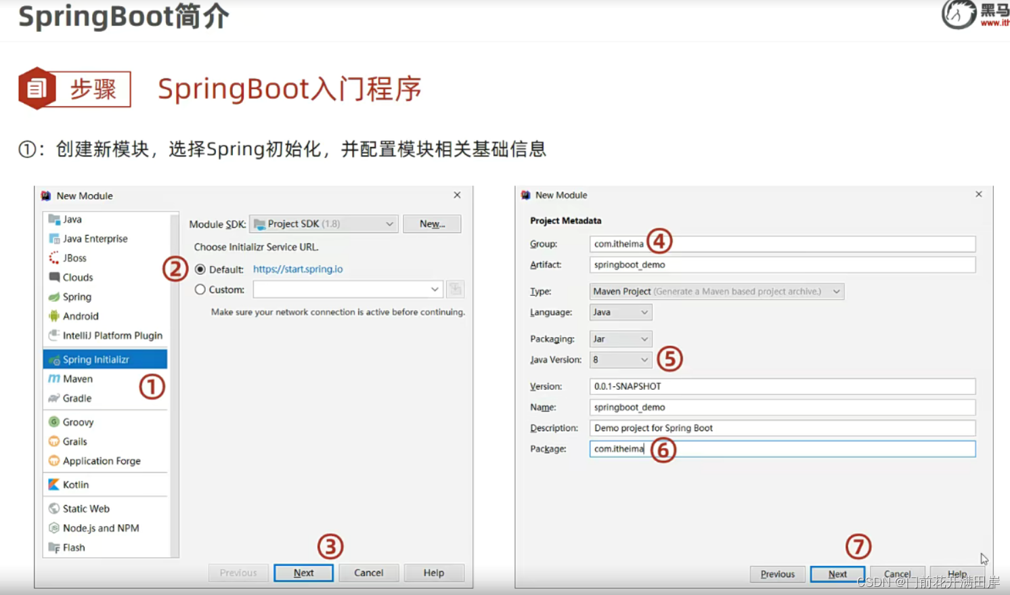
Task: Click the module type list scrollbar
Action: (175, 384)
